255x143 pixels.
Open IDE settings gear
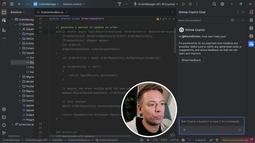222,4
